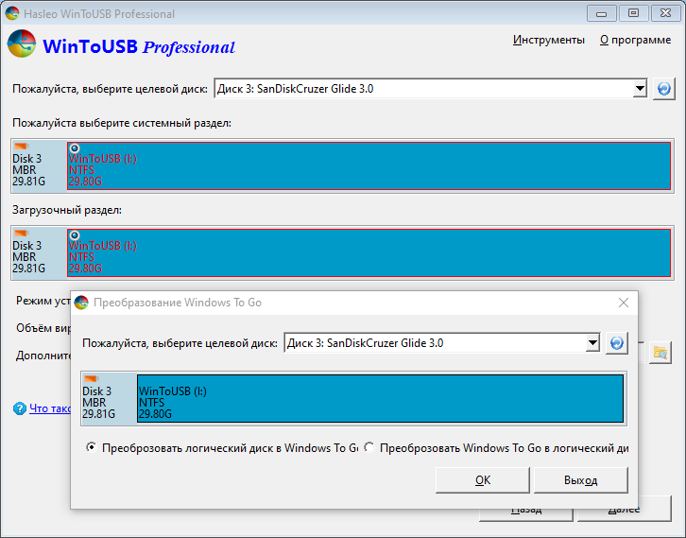Open the Инструменты menu
This screenshot has width=686, height=538.
tap(548, 40)
